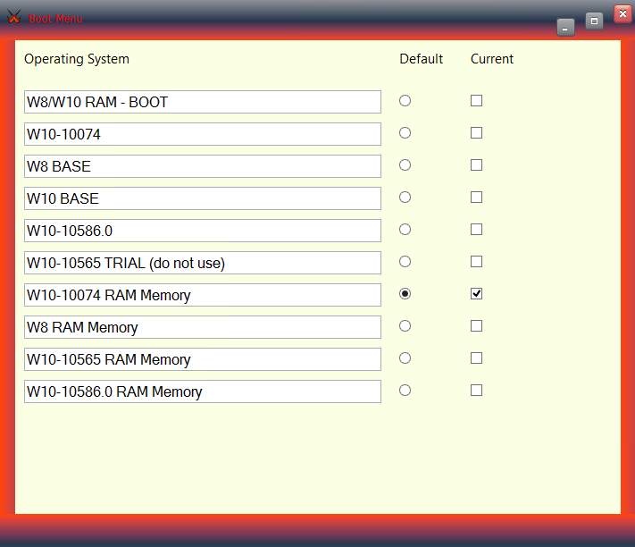
Task: Check Current box for W10-10565 TRIAL
Action: tap(476, 262)
